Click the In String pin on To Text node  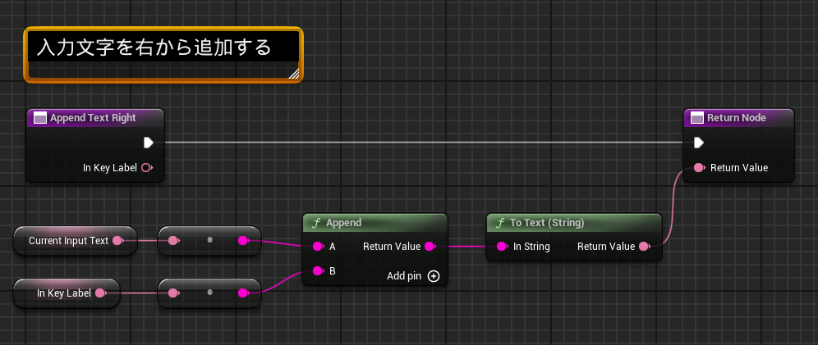click(502, 247)
